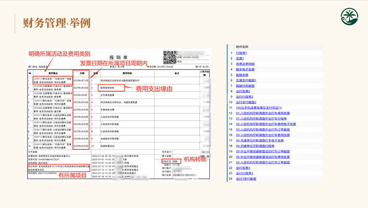Open attachment link 出行发票2
The height and width of the screenshot is (208, 368).
243,91
